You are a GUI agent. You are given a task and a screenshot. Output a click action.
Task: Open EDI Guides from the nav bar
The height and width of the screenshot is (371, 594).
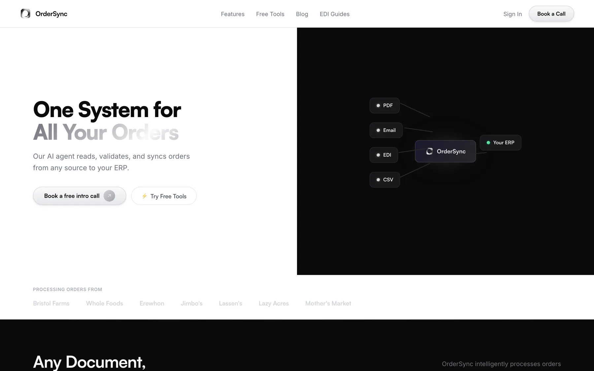[x=335, y=14]
